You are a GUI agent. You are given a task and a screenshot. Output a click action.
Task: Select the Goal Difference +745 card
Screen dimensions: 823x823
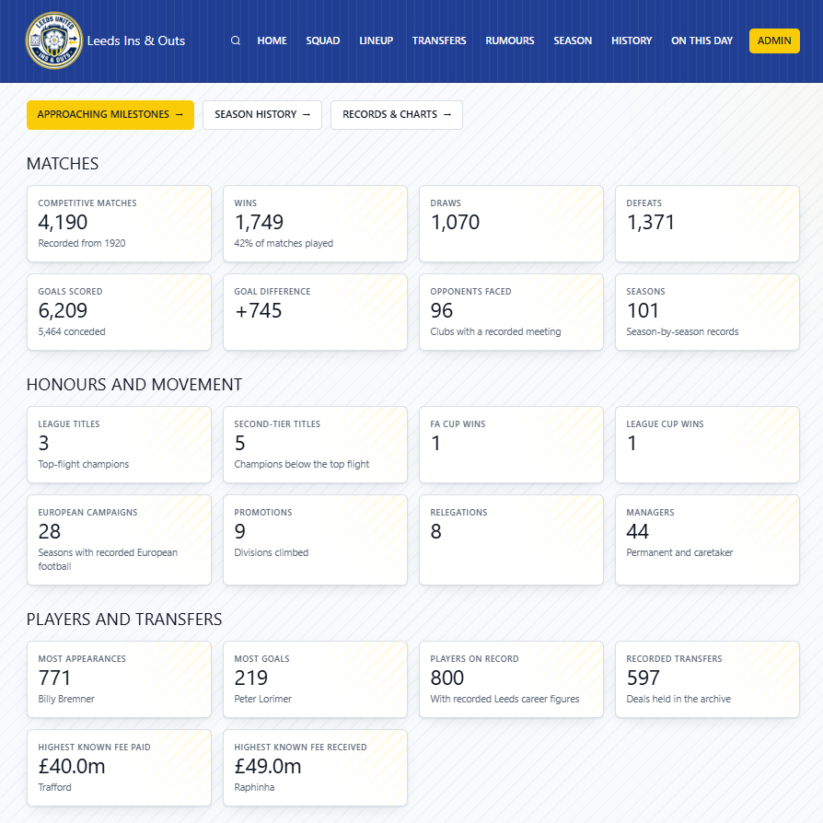(x=315, y=312)
